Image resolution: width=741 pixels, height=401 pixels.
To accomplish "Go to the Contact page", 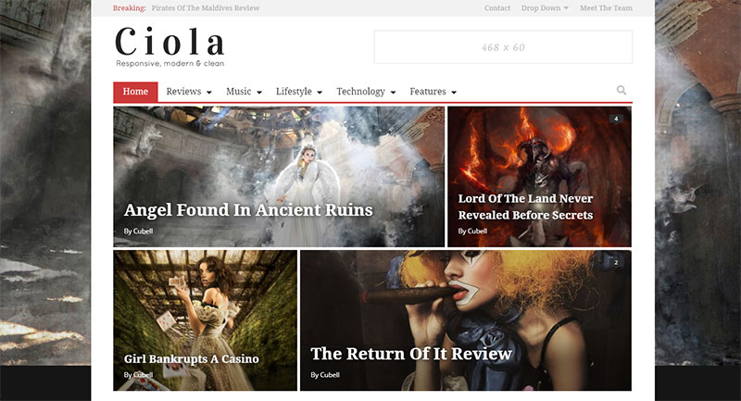I will point(497,8).
